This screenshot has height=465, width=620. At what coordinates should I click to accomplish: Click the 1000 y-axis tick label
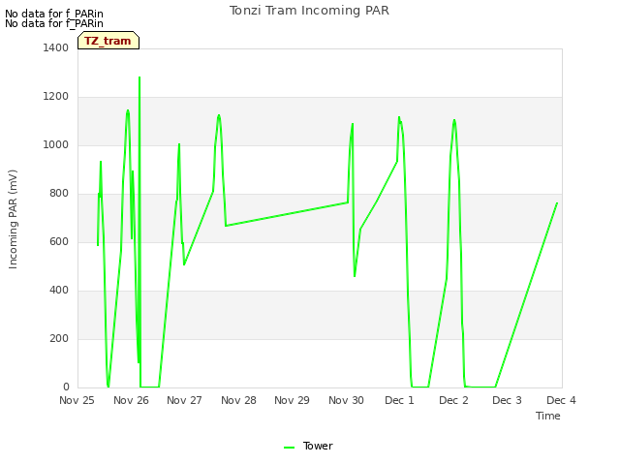[56, 144]
